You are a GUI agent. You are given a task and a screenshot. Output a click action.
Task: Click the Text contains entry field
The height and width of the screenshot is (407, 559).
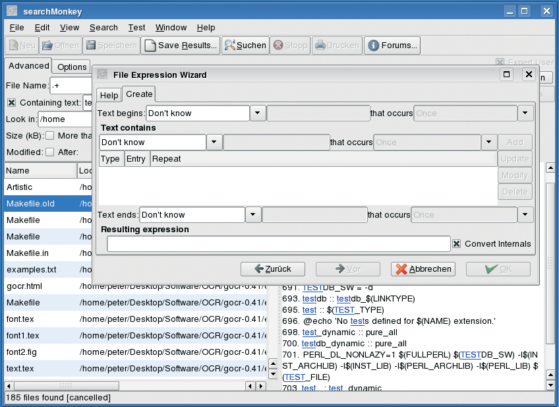point(276,142)
